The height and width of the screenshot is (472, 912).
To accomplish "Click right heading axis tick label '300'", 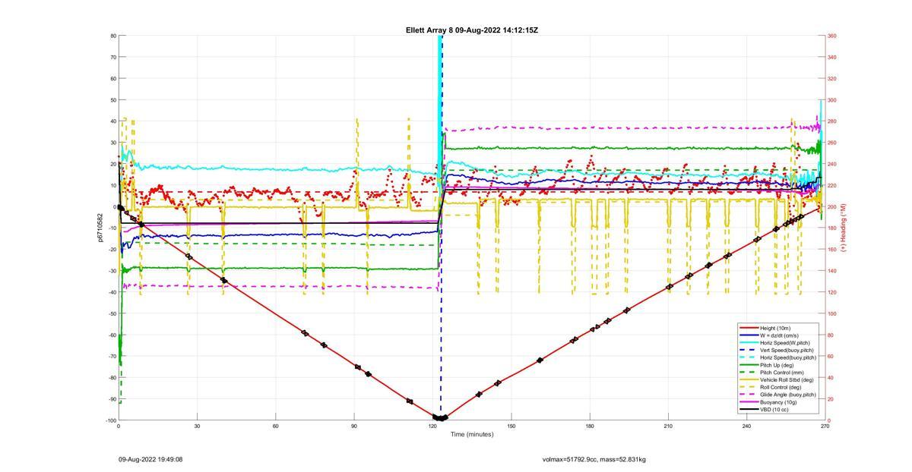I will 832,100.
